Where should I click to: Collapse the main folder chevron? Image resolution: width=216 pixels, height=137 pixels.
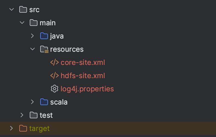coord(22,23)
